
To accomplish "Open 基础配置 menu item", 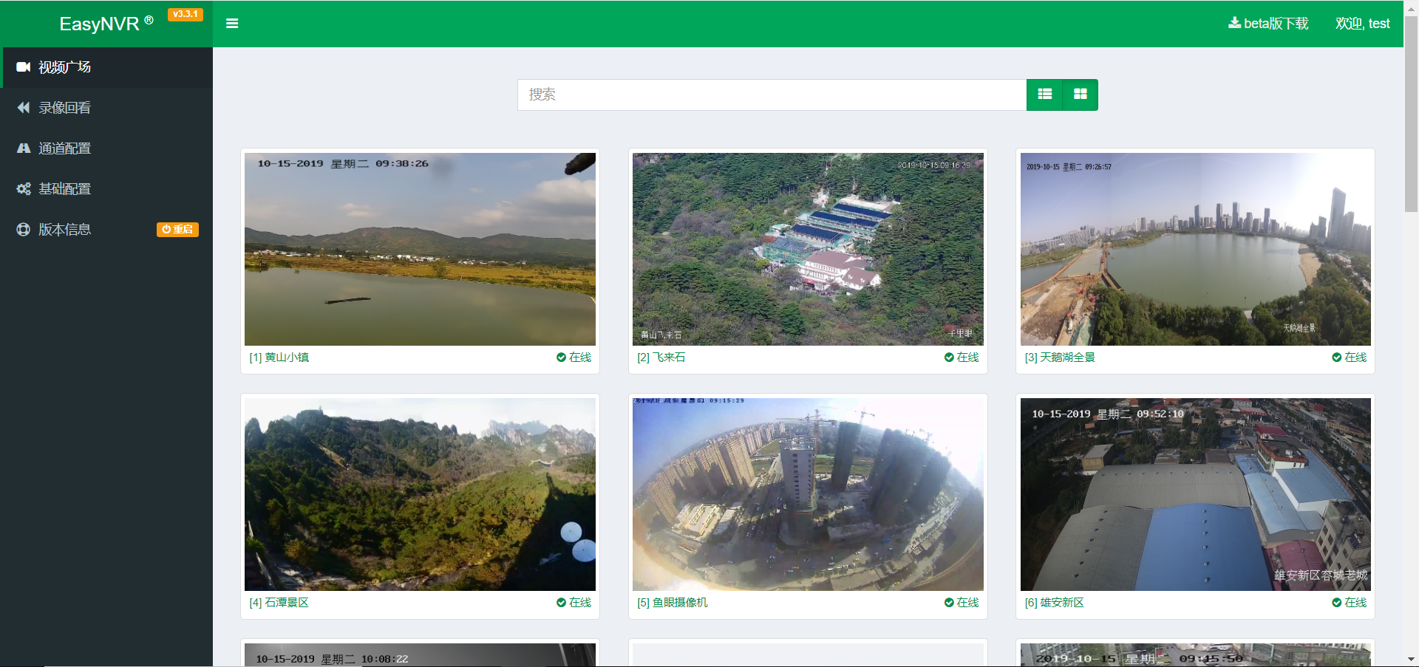I will pyautogui.click(x=106, y=189).
